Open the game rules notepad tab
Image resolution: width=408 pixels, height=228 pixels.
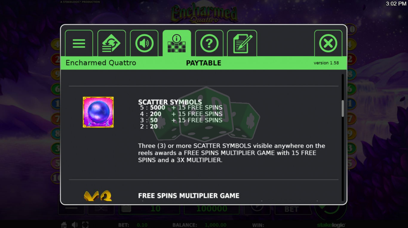click(242, 43)
